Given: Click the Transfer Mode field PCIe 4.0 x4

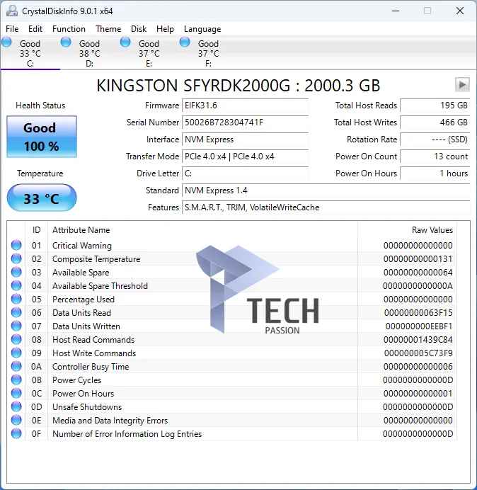Looking at the screenshot, I should 245,156.
